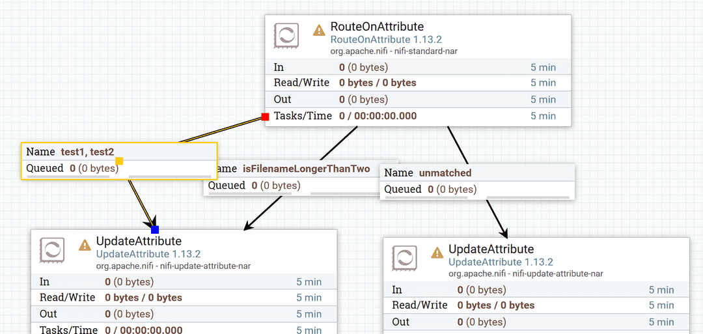
Task: Click left UpdateAttribute title
Action: pyautogui.click(x=139, y=241)
